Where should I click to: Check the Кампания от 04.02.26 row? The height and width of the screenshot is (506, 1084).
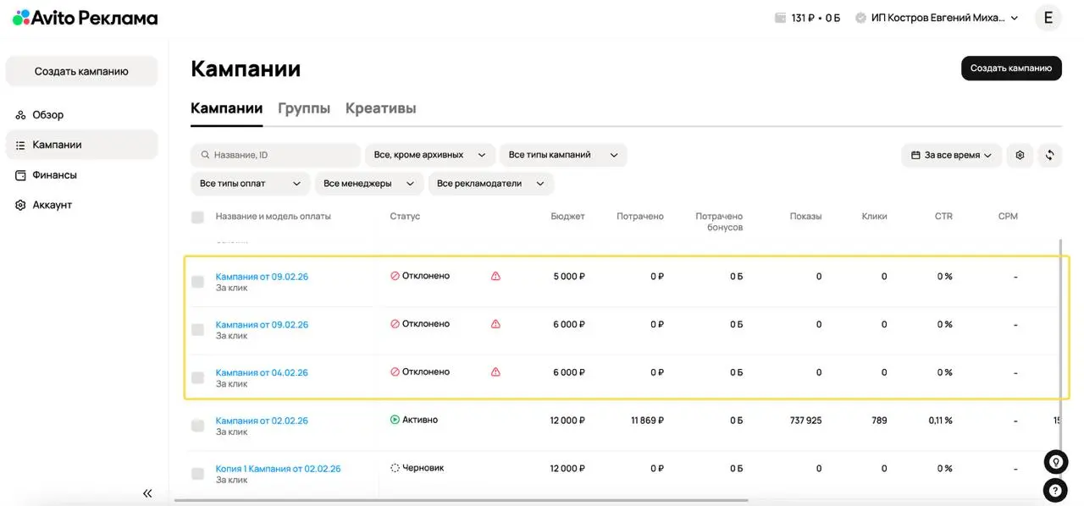click(197, 377)
